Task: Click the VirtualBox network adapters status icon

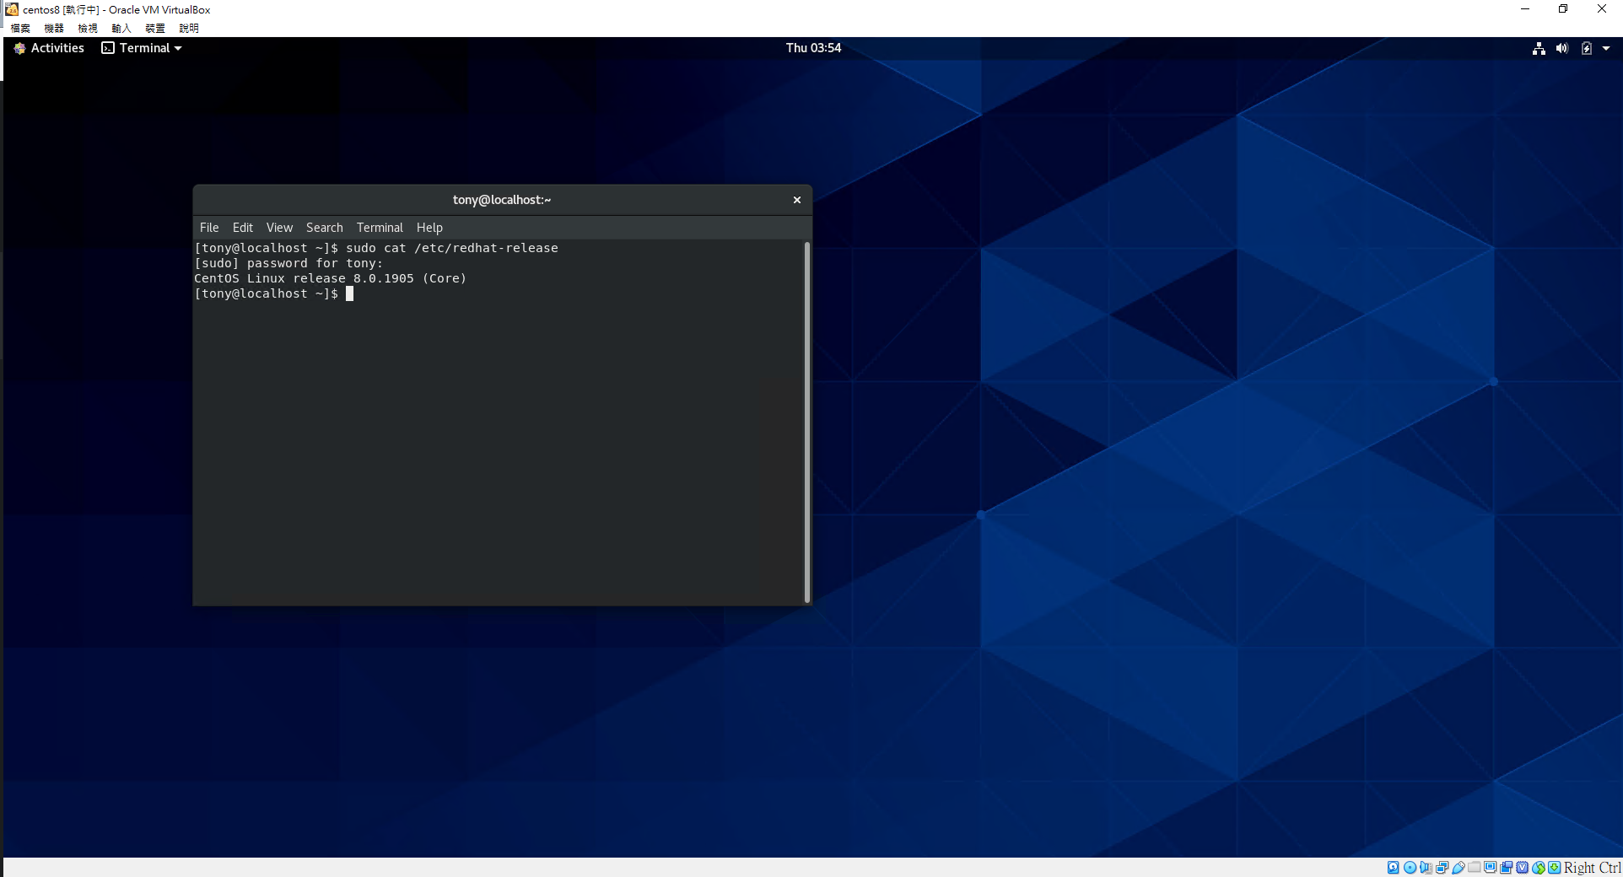Action: tap(1442, 868)
